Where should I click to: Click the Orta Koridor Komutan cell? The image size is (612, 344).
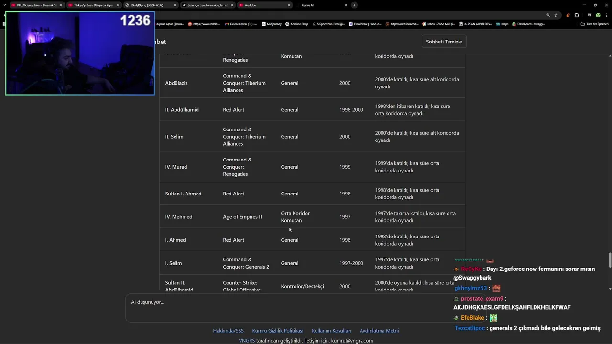click(x=295, y=217)
